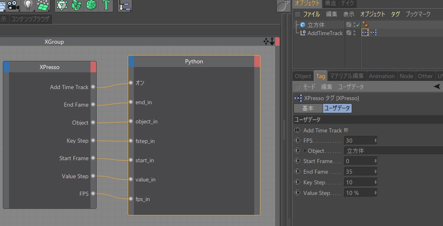Screen dimensions: 443x226
Task: Open the タグ menu
Action: [395, 14]
